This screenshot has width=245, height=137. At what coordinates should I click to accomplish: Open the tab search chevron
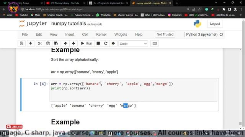pyautogui.click(x=216, y=3)
